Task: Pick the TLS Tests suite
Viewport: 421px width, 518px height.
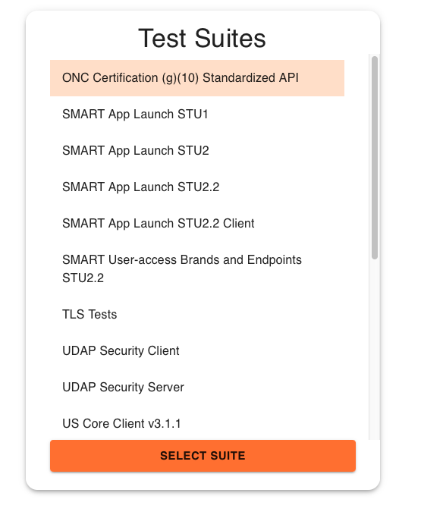Action: pos(197,314)
